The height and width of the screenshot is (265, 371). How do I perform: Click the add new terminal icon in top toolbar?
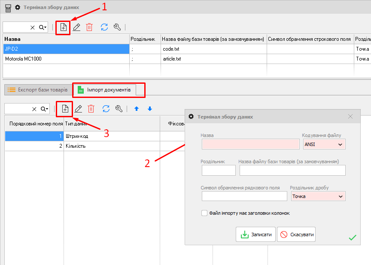tap(63, 27)
